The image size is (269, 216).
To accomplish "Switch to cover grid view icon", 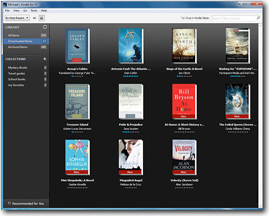I will coord(42,18).
